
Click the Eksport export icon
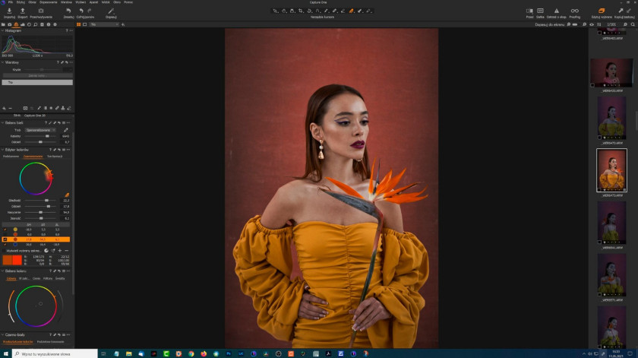22,11
